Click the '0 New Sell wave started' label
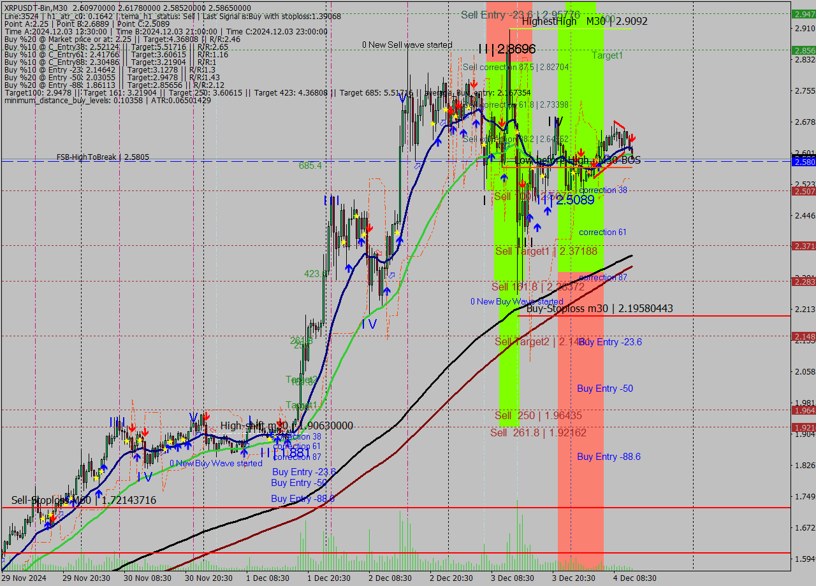 407,45
